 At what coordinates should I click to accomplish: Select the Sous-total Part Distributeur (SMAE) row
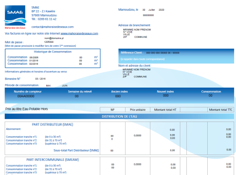coord(119,150)
